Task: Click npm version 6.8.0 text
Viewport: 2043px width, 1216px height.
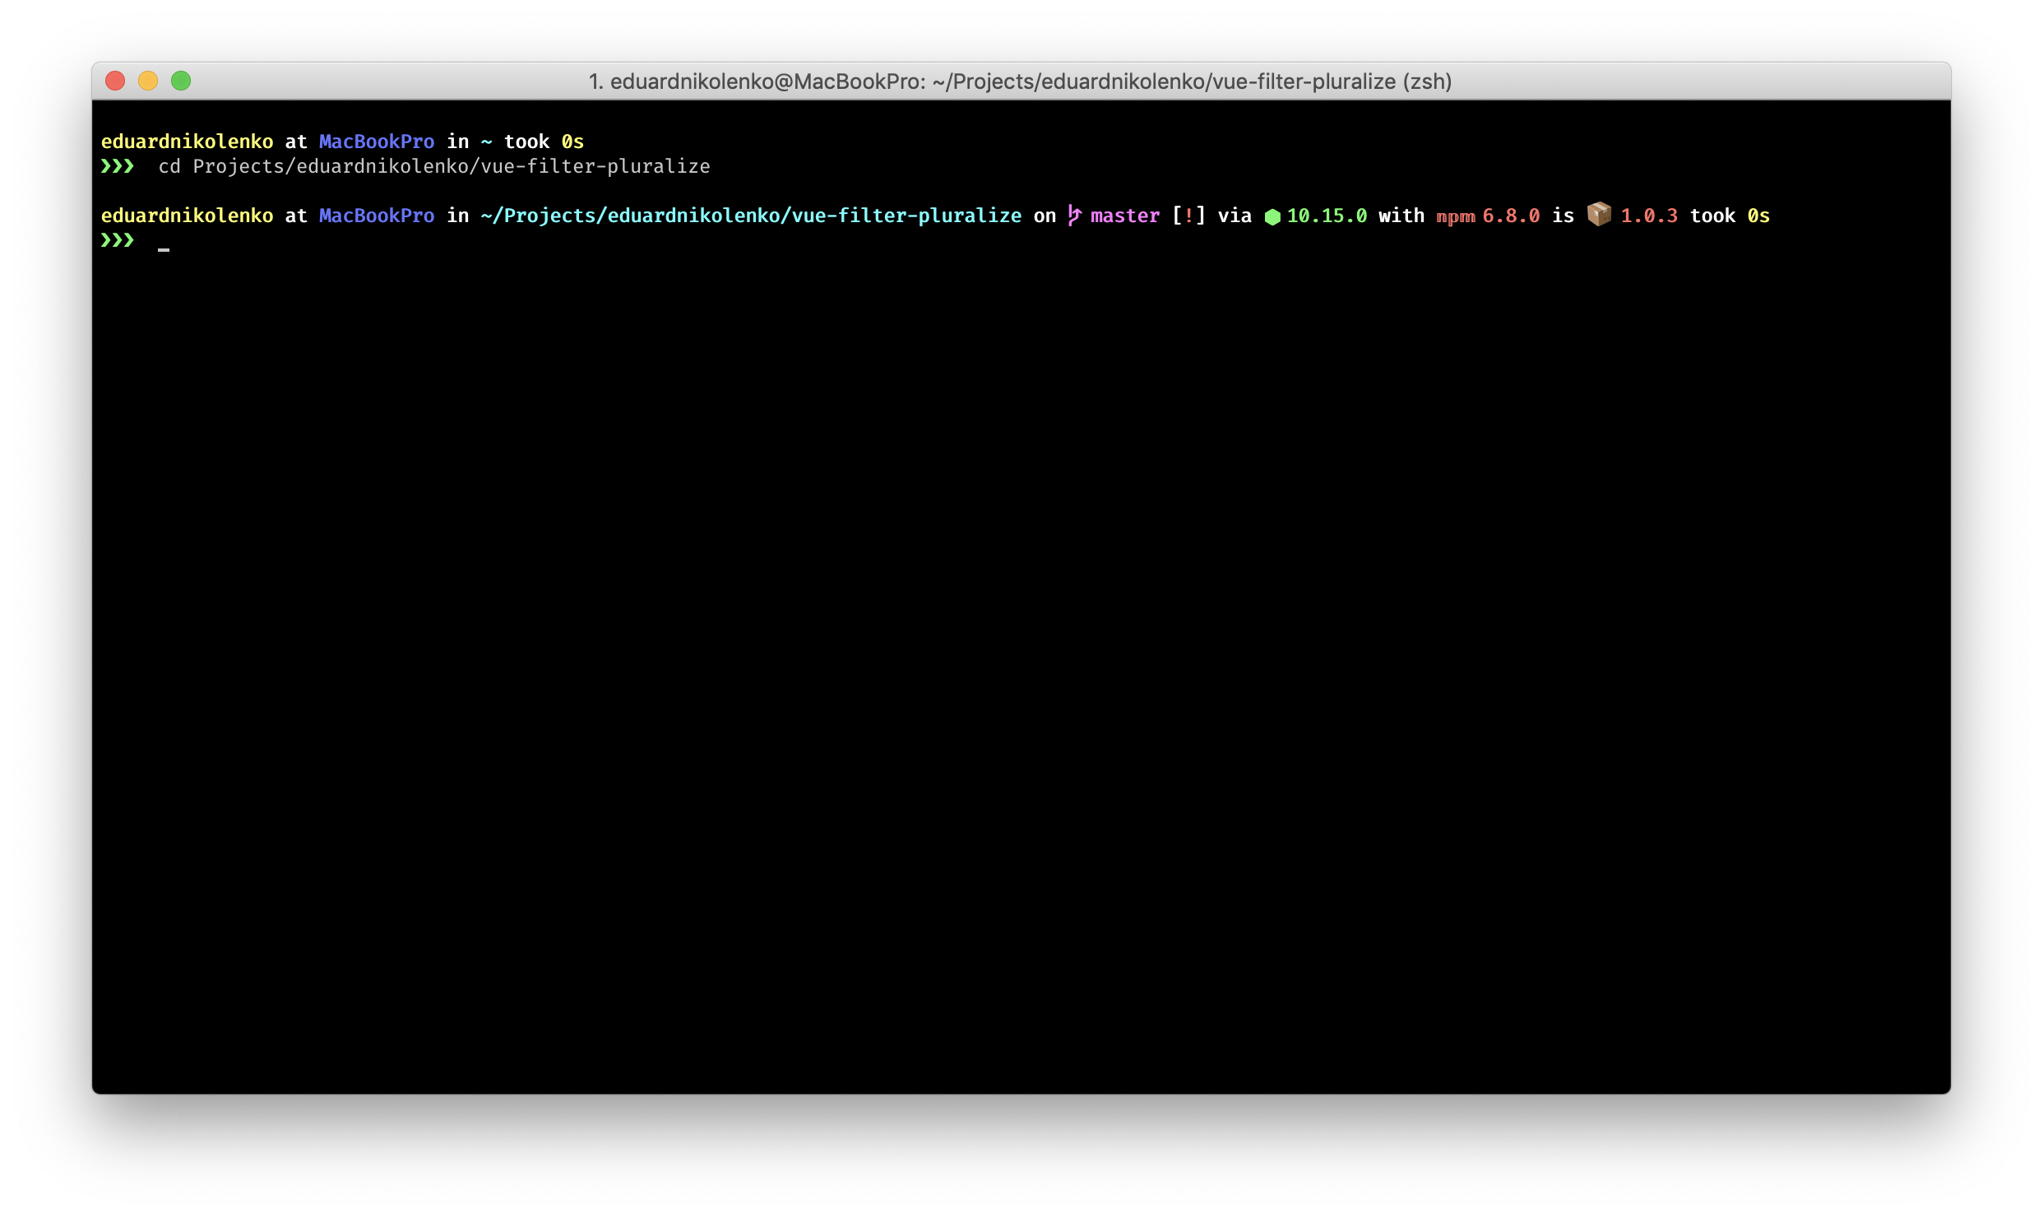Action: tap(1511, 216)
